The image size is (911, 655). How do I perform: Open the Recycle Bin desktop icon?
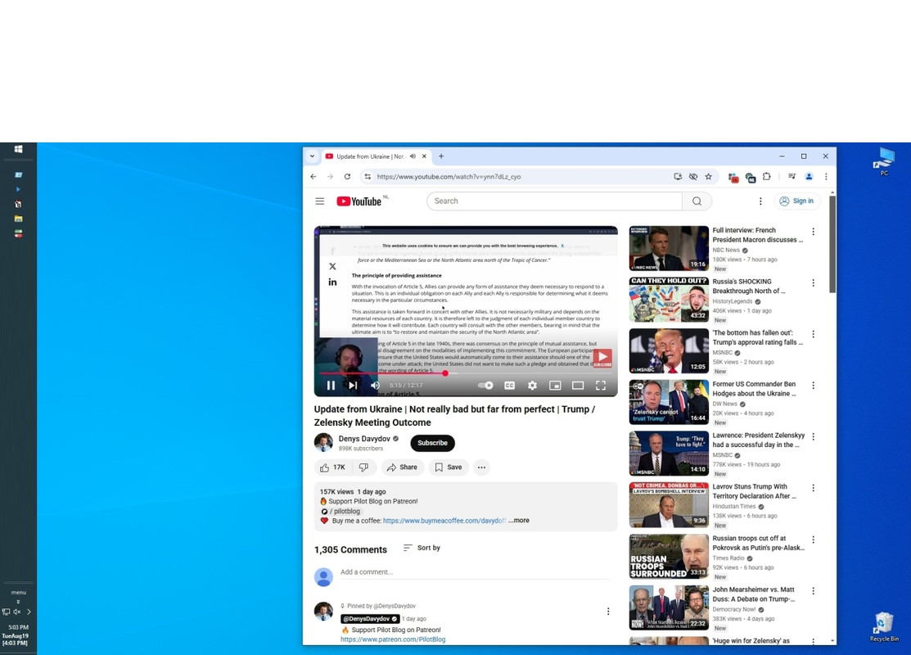pos(884,627)
